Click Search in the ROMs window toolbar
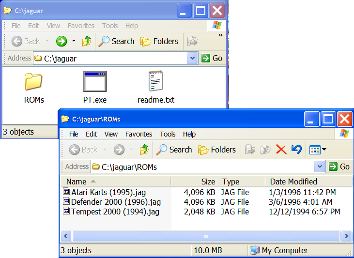Viewport: 354px width, 258px height. click(174, 150)
